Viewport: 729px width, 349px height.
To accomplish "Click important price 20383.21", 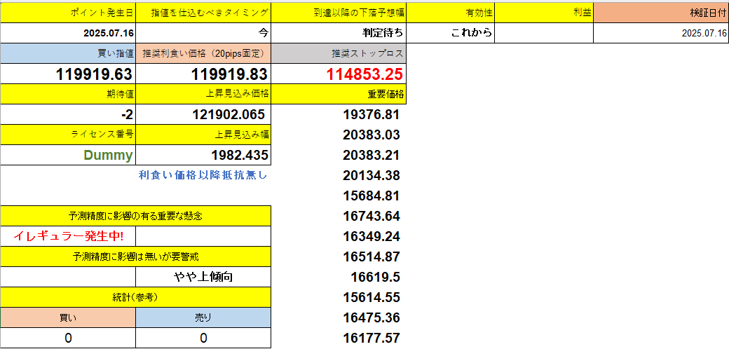I will (x=371, y=155).
